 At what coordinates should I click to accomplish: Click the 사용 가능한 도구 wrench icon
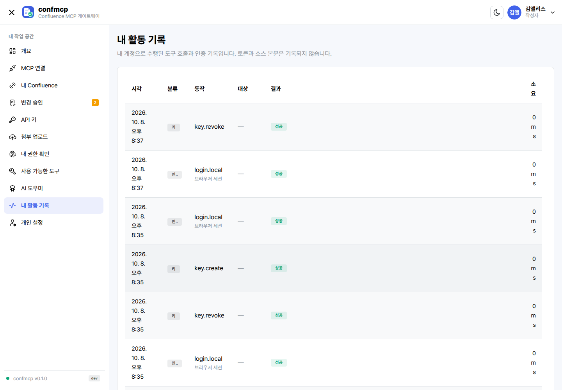tap(12, 171)
